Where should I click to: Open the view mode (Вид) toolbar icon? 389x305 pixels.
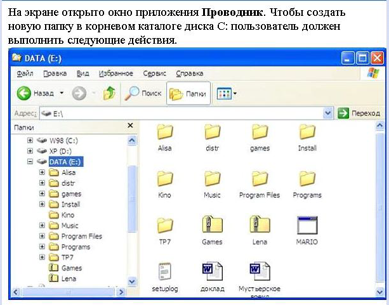pyautogui.click(x=224, y=94)
